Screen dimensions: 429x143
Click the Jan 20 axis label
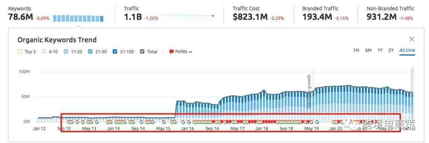(336, 128)
